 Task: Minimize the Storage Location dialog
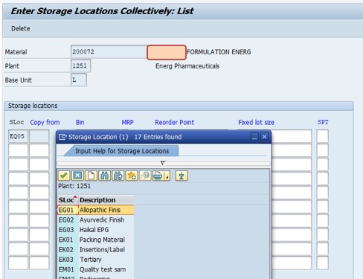pos(254,137)
